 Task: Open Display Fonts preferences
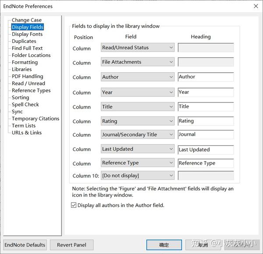[x=27, y=34]
